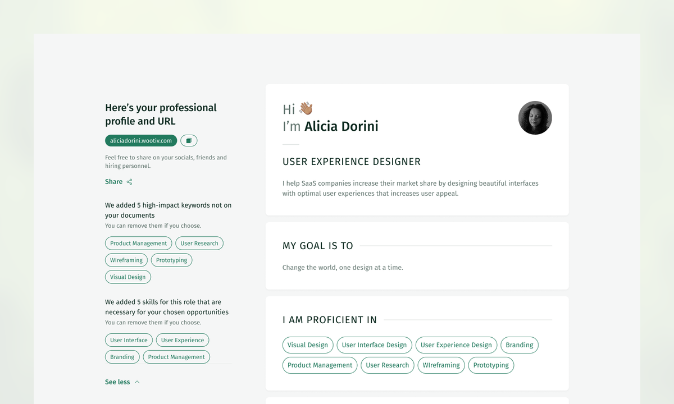Viewport: 674px width, 404px height.
Task: Click User Experience Design proficiency tag
Action: click(456, 345)
